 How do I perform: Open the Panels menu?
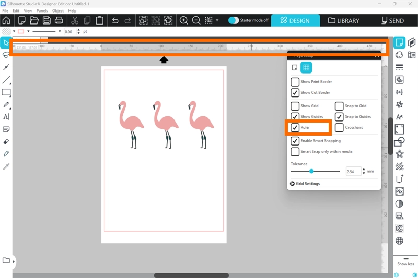[x=43, y=10]
